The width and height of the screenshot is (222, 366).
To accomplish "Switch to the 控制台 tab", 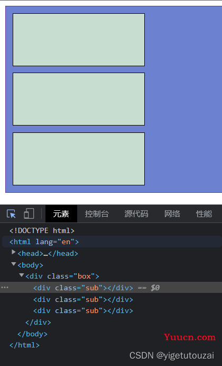I will pyautogui.click(x=97, y=214).
